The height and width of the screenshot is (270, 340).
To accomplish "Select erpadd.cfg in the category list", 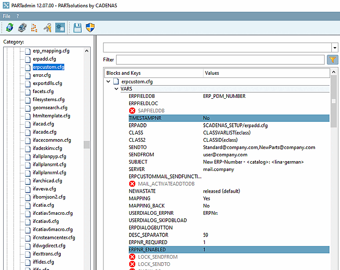I will click(x=44, y=59).
